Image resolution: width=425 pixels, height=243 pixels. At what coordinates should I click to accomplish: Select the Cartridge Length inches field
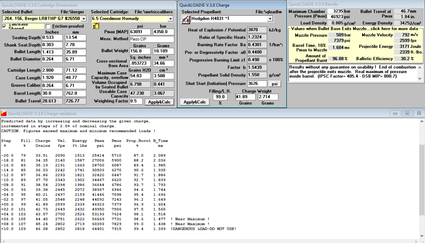pyautogui.click(x=52, y=70)
